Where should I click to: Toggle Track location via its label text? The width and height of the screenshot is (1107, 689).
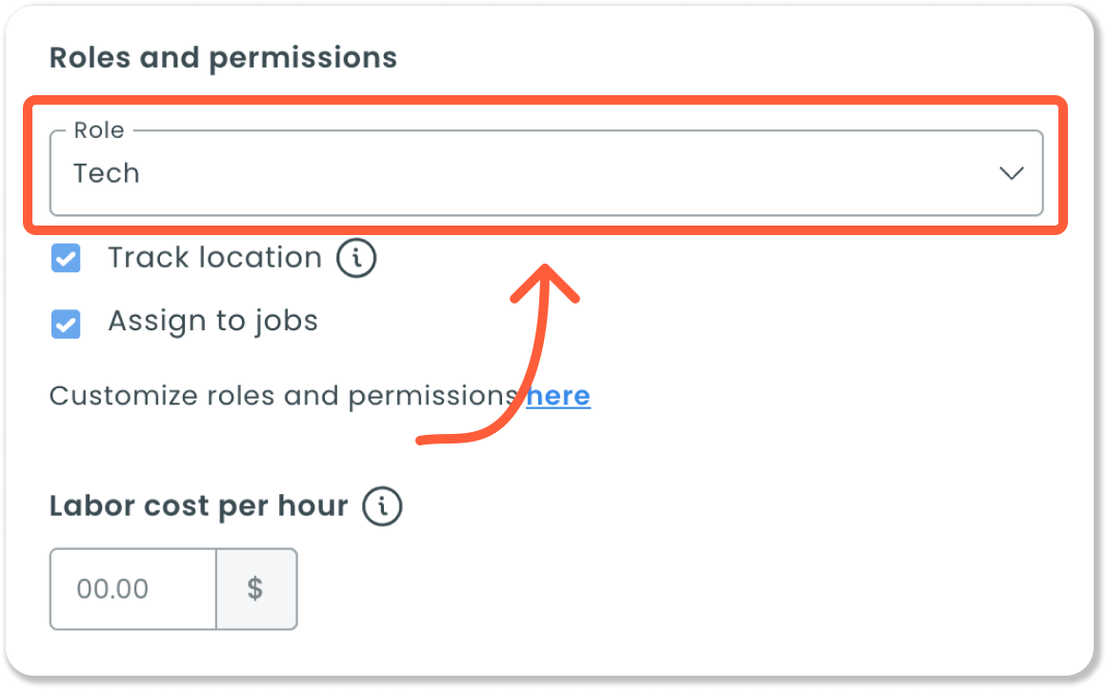(214, 258)
